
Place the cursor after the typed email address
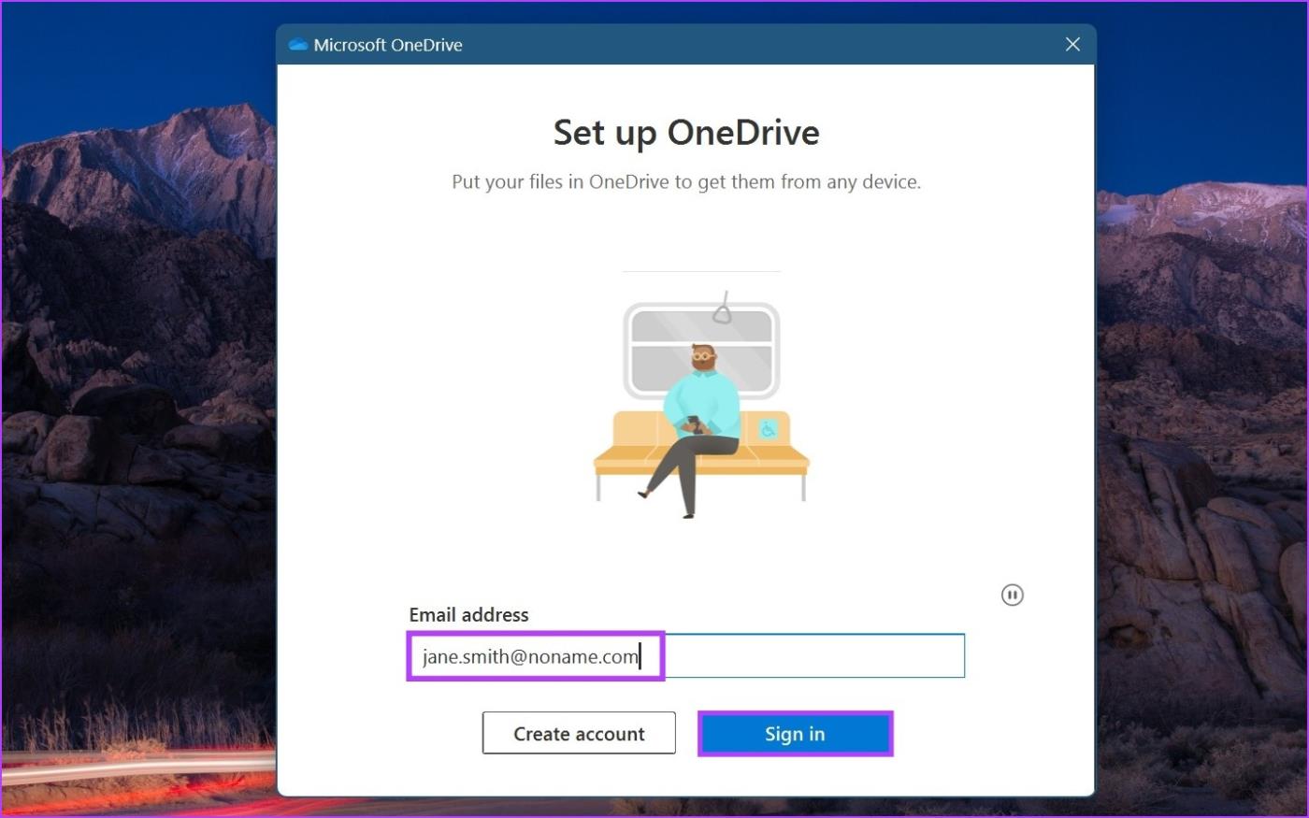[640, 655]
